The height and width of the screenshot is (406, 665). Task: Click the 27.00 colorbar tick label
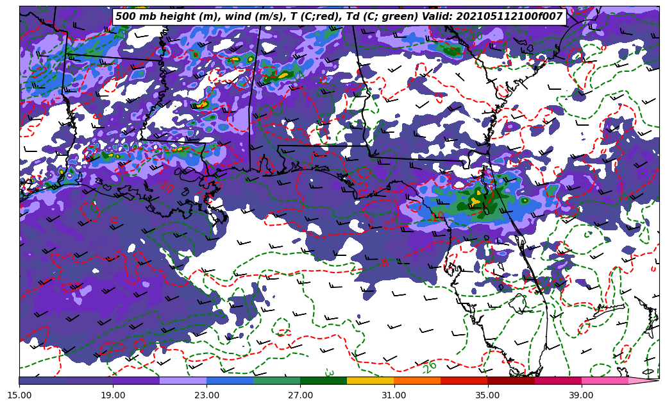click(x=300, y=396)
